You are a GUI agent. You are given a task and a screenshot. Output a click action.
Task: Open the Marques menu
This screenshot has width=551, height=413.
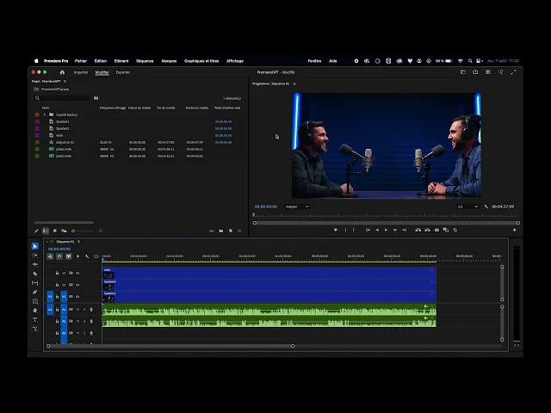click(x=169, y=61)
